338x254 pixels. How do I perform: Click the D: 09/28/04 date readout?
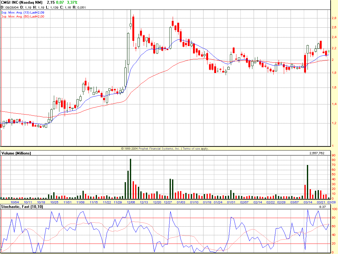click(x=12, y=7)
